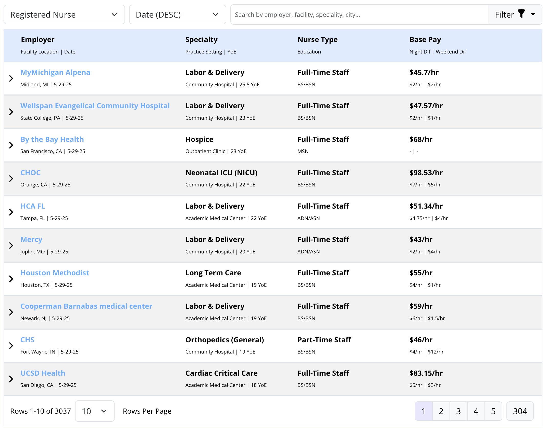Expand the Cooperman Barnabas medical center row
The image size is (547, 434).
pyautogui.click(x=11, y=312)
